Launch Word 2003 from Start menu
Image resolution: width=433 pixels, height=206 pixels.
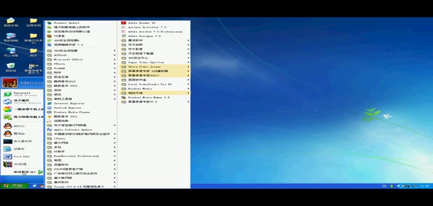point(23,157)
